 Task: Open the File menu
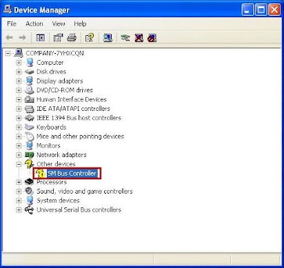point(12,23)
